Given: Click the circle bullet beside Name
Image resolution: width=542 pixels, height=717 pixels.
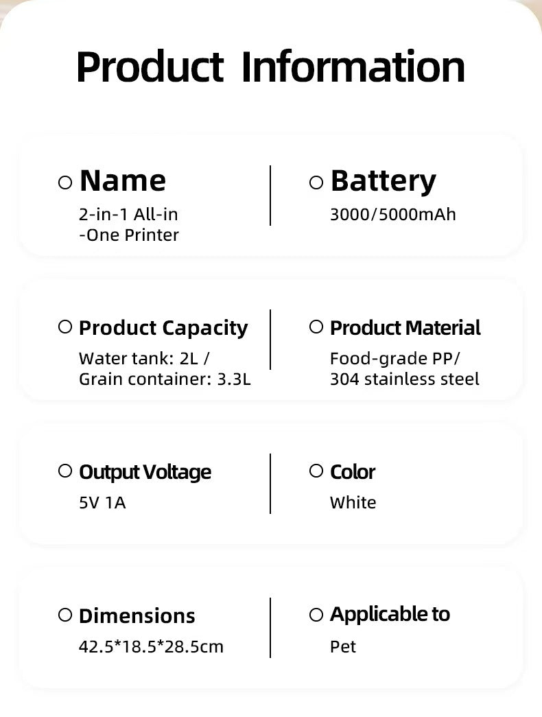Looking at the screenshot, I should click(x=65, y=183).
